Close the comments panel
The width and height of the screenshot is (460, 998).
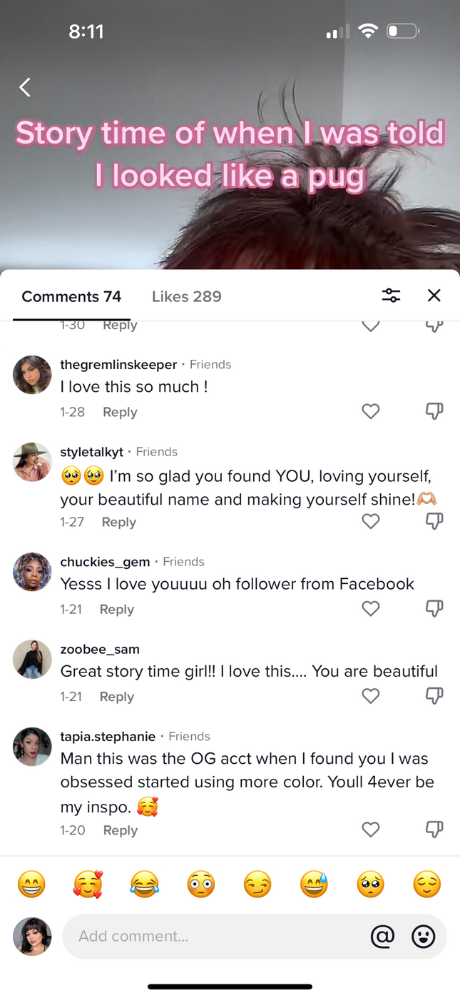point(434,296)
